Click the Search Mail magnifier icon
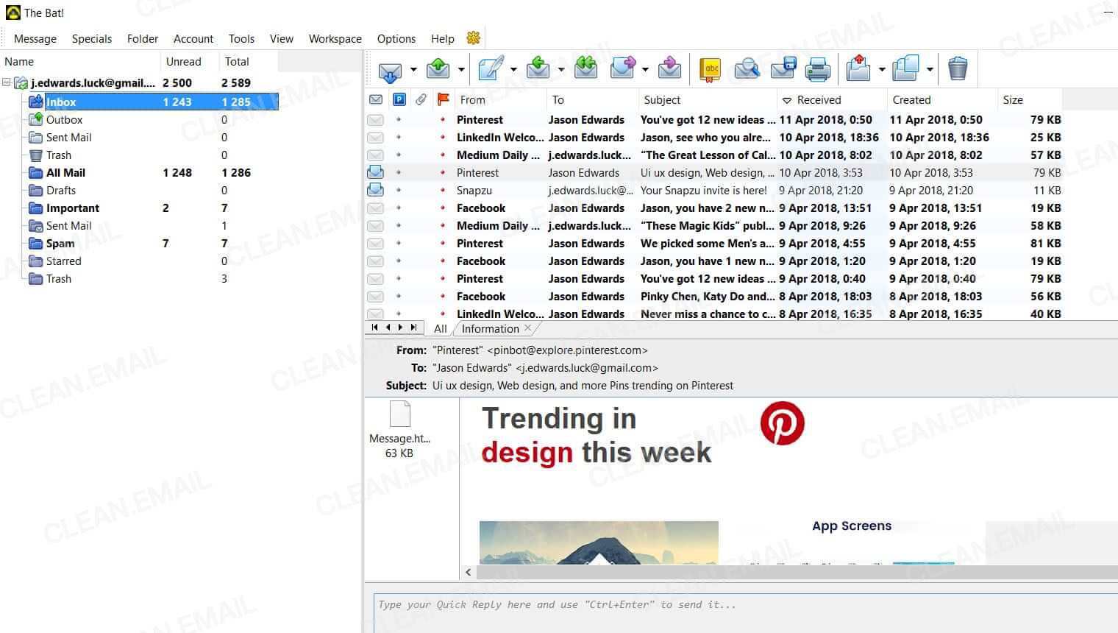1118x633 pixels. pyautogui.click(x=747, y=68)
